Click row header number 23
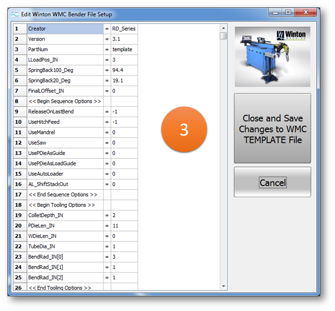335x311 pixels. click(x=20, y=257)
